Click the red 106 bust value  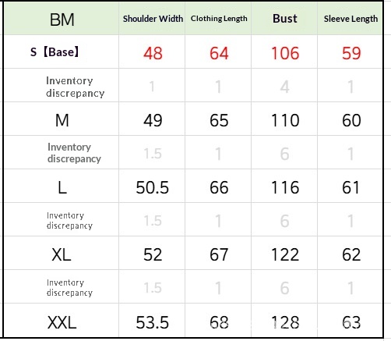pyautogui.click(x=285, y=53)
